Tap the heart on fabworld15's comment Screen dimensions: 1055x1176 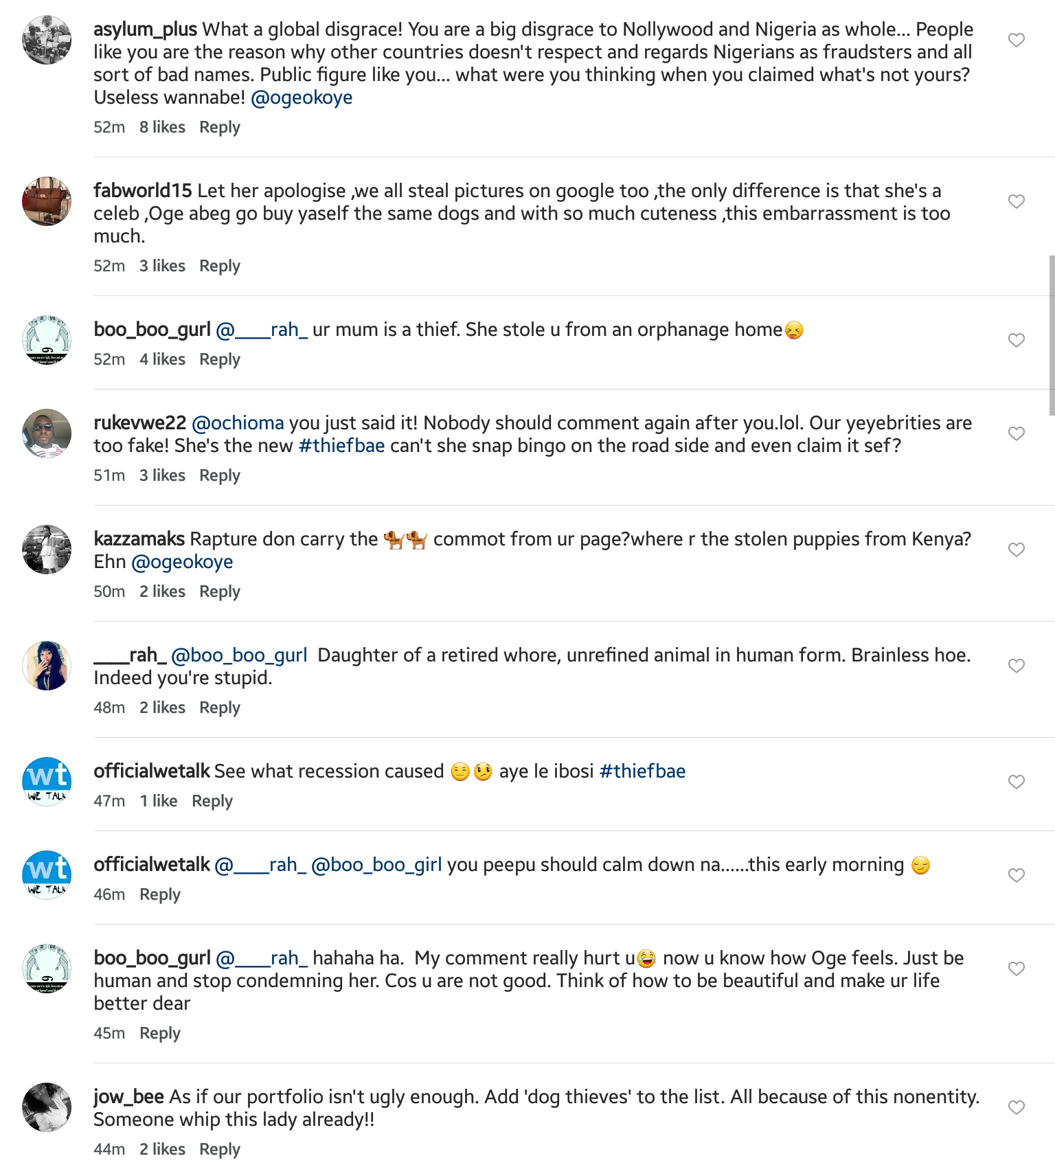click(1017, 201)
